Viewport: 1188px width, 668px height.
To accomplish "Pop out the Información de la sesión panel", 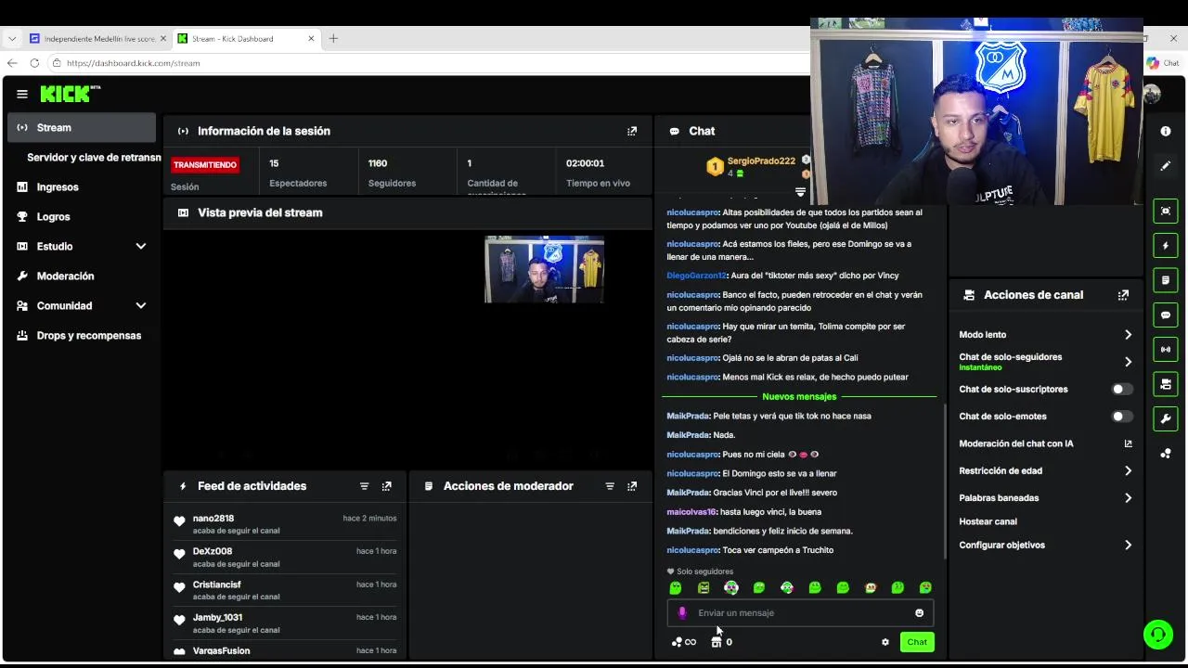I will tap(632, 131).
